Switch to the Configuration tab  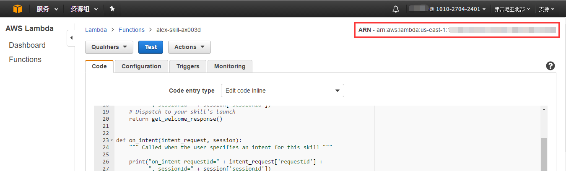(141, 66)
